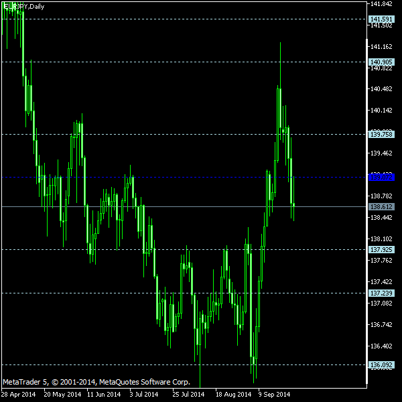This screenshot has height=402, width=402.
Task: Click the 20 May 2014 date label
Action: [62, 395]
